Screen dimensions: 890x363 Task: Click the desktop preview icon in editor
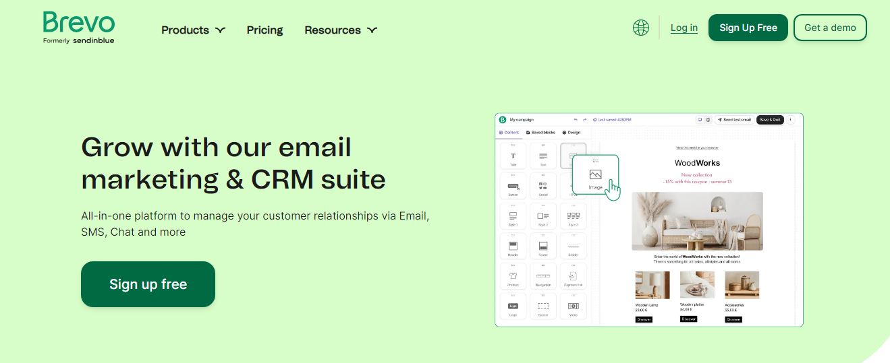point(700,120)
